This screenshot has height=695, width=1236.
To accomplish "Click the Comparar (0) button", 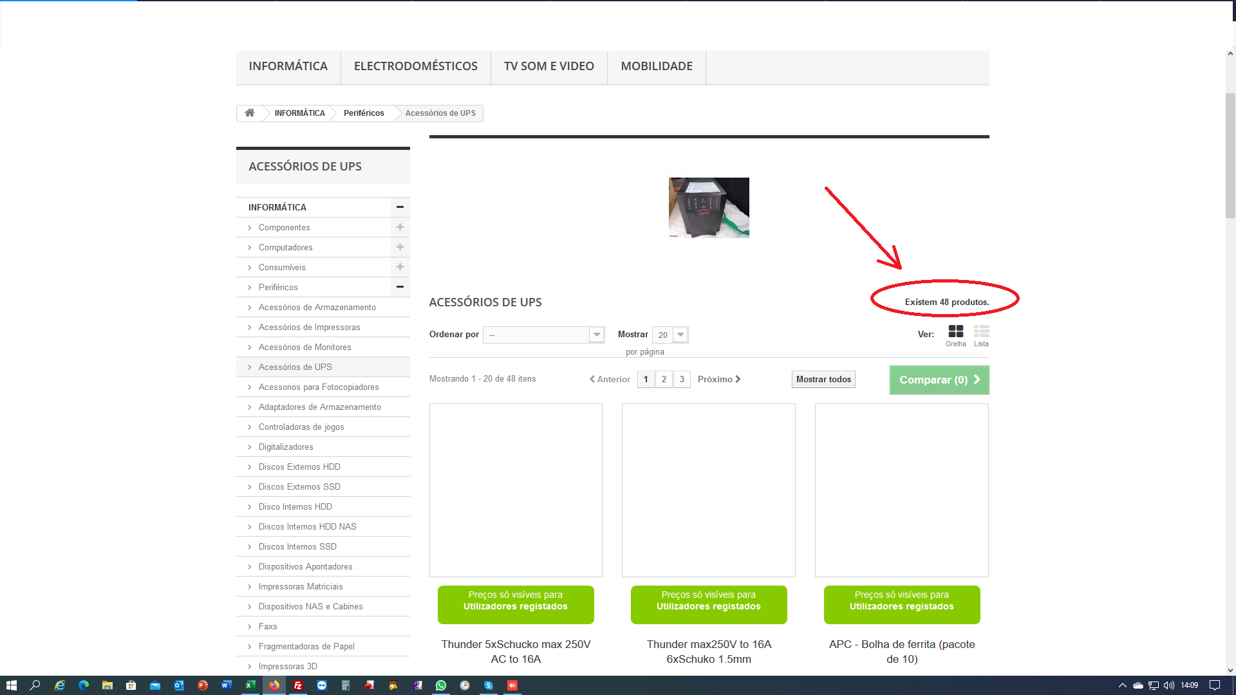I will [939, 380].
